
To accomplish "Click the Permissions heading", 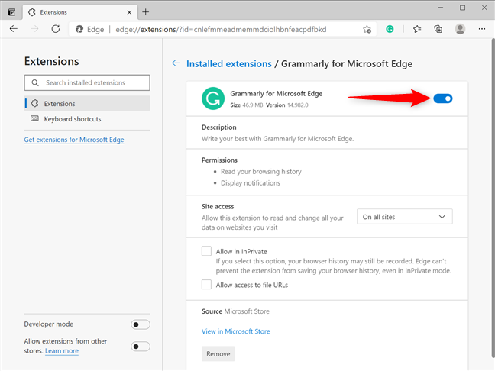I will point(219,160).
